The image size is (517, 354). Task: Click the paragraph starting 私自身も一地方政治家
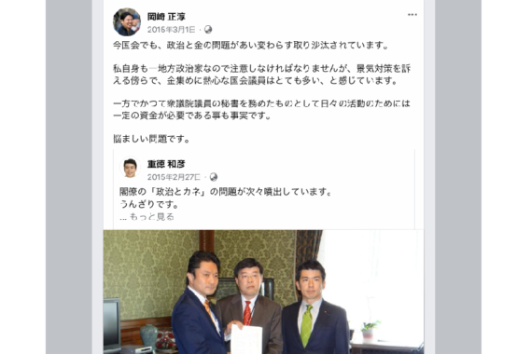262,75
